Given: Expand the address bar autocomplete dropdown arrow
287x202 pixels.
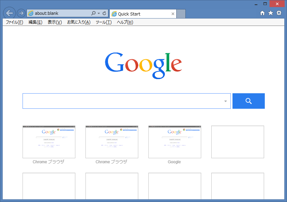Looking at the screenshot, I should tap(99, 13).
